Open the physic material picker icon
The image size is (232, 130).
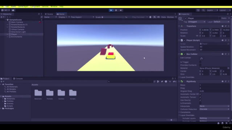pos(228,68)
